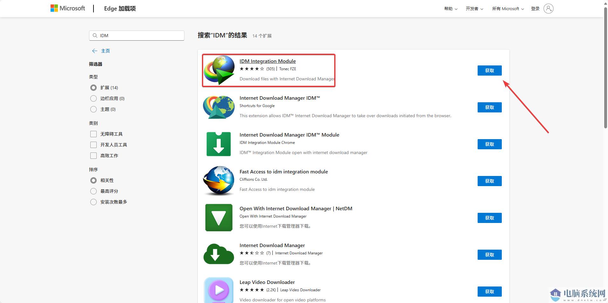
Task: Click the 2.5 star rating with 7 reviews
Action: click(x=252, y=253)
